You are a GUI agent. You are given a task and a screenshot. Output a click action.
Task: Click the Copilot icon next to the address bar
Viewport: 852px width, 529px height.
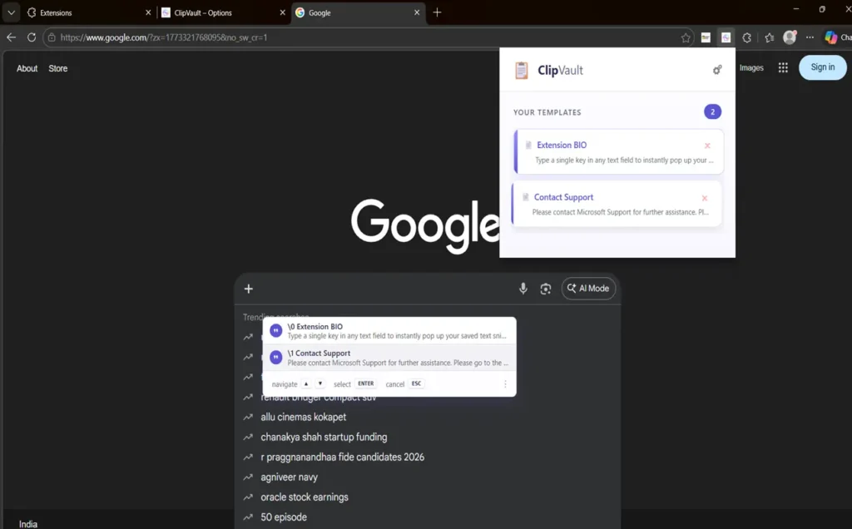[830, 37]
